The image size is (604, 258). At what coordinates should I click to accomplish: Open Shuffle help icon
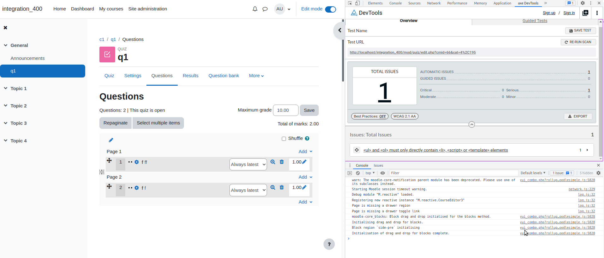pyautogui.click(x=307, y=138)
